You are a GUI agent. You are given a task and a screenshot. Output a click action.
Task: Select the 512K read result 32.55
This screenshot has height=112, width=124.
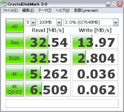coord(48,58)
